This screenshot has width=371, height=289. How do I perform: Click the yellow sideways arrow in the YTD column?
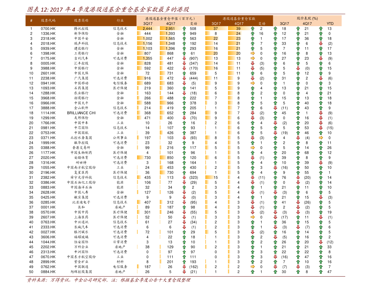(x=321, y=138)
